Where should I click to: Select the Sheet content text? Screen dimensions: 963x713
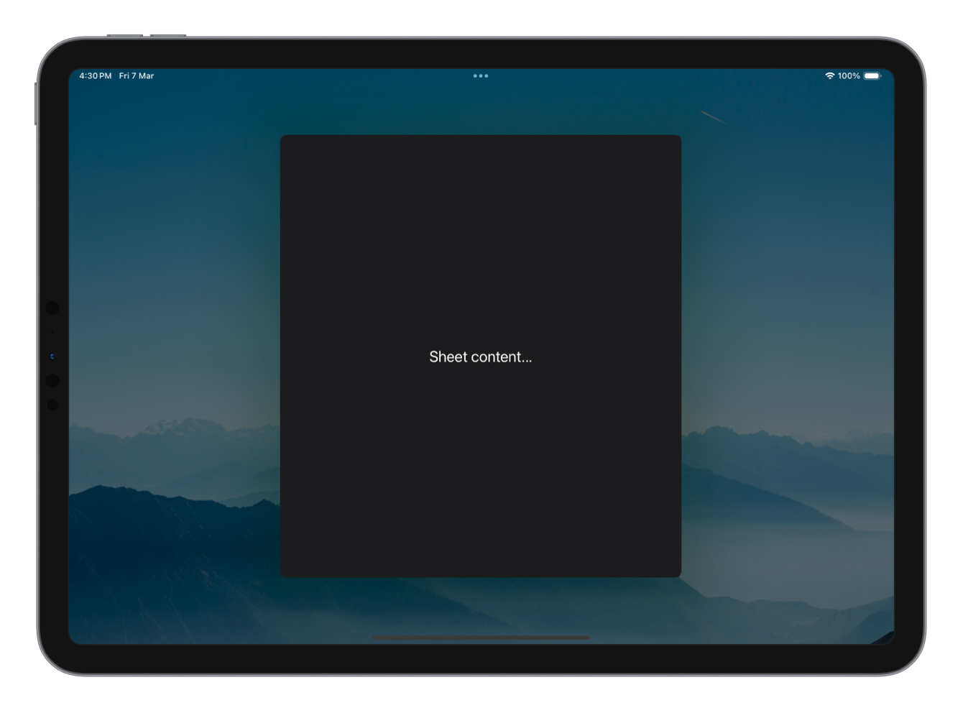click(480, 356)
